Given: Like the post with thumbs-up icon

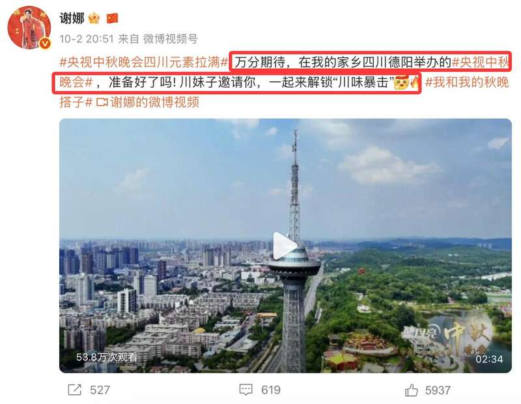Looking at the screenshot, I should pos(412,390).
